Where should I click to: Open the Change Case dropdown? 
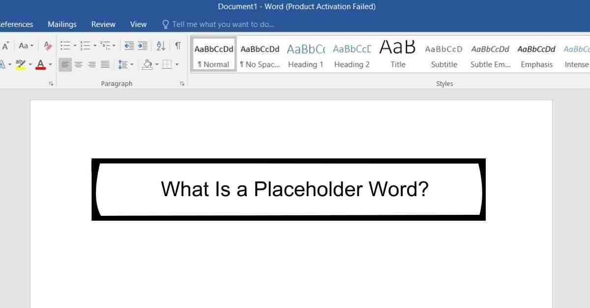[26, 46]
